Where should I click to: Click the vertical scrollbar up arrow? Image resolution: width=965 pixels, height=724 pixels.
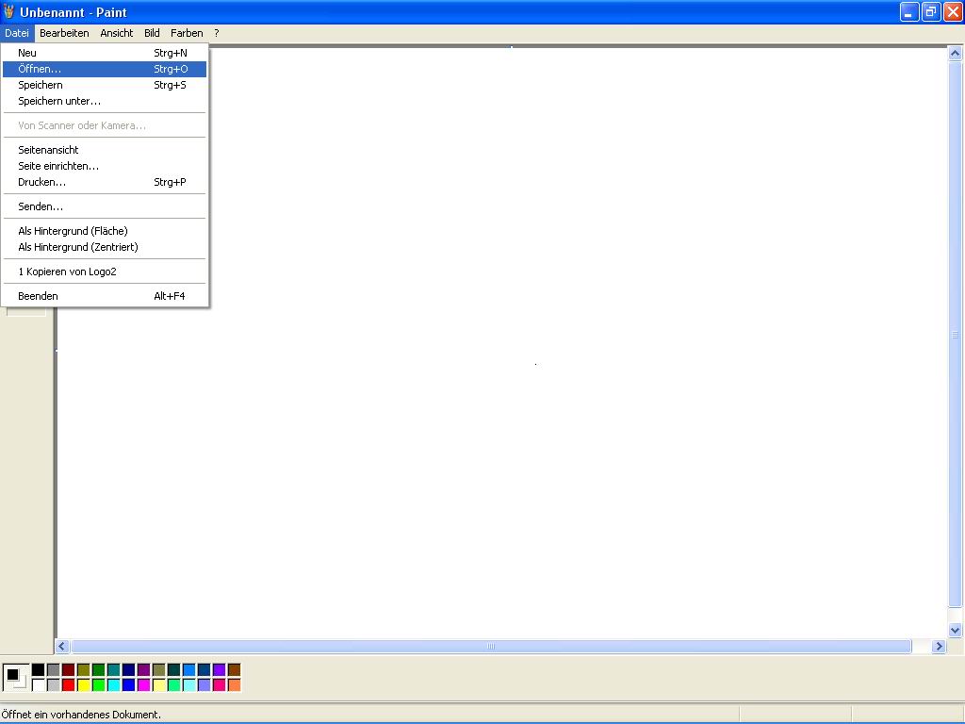click(955, 54)
